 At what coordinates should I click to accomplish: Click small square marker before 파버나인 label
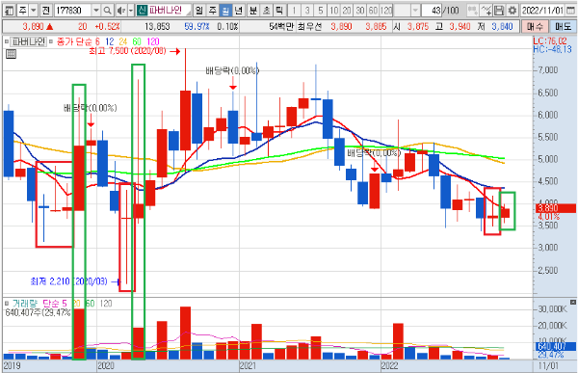point(7,41)
